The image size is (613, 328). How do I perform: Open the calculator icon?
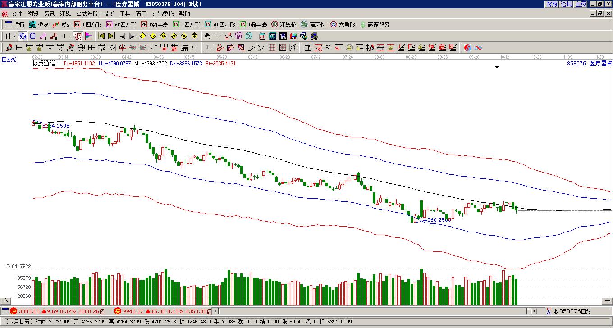pyautogui.click(x=273, y=36)
